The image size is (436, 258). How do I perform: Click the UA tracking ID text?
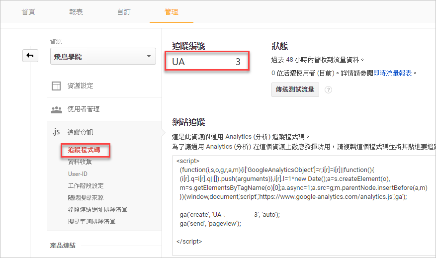click(x=206, y=62)
